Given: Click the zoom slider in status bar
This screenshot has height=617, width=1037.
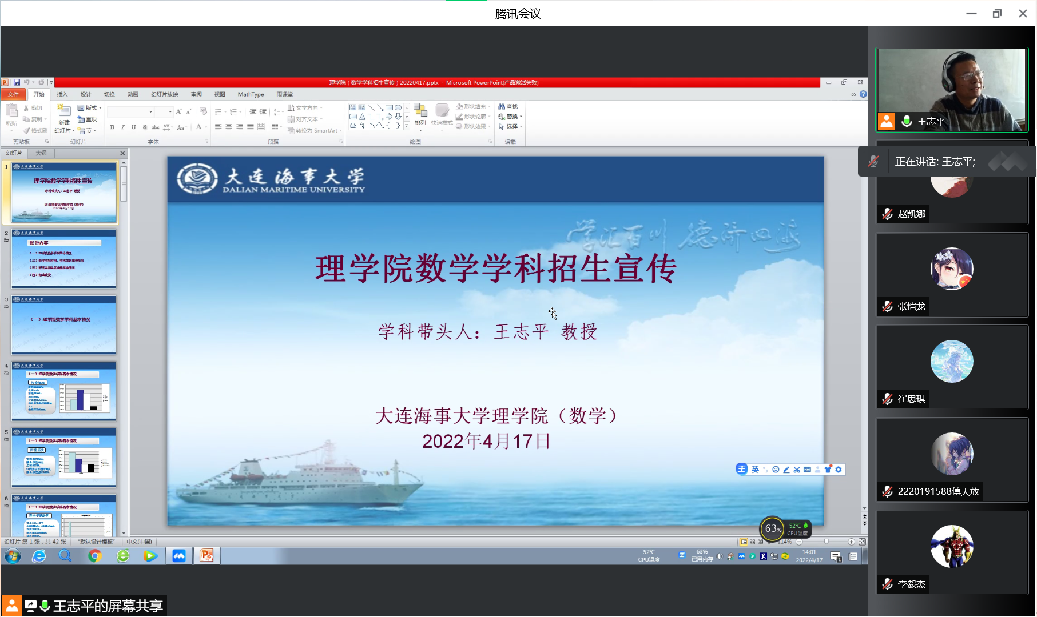Looking at the screenshot, I should pyautogui.click(x=826, y=542).
